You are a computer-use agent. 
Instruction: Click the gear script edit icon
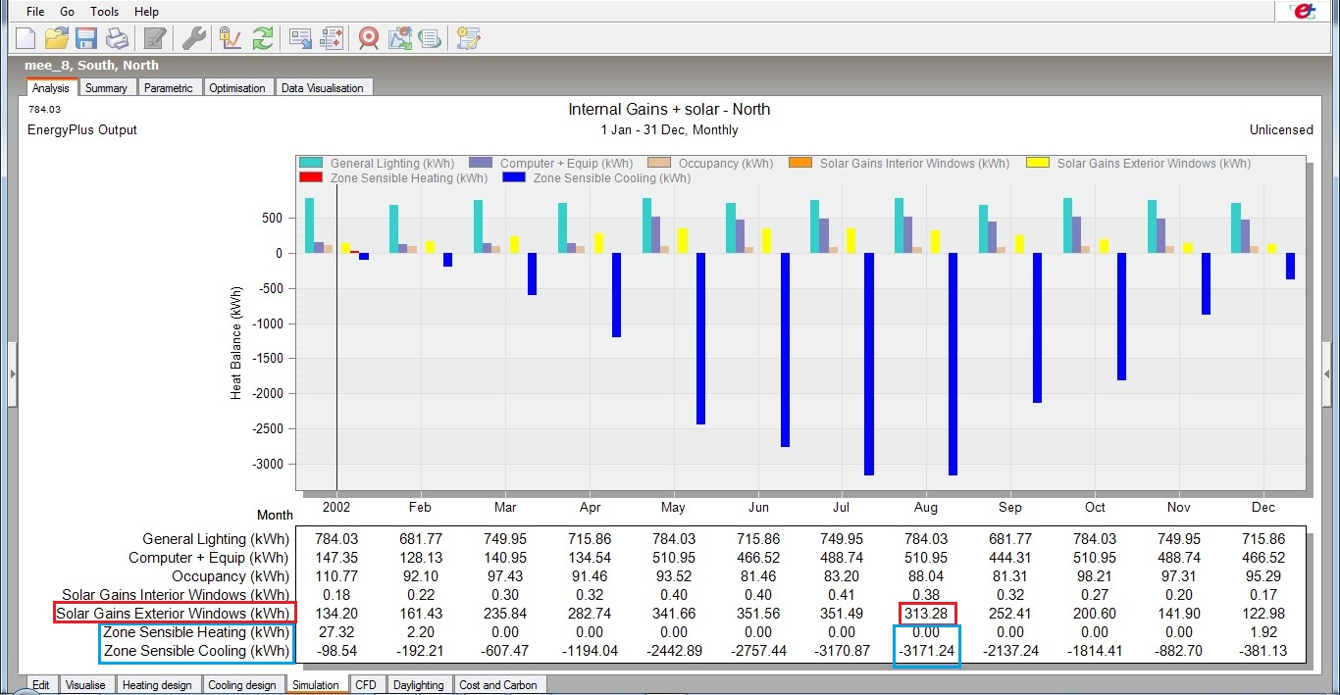pyautogui.click(x=469, y=38)
